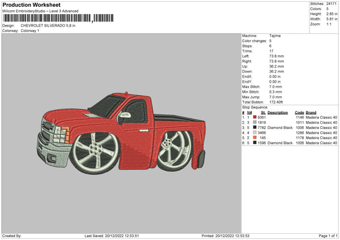Click stitch count '3466' in stop 4
The height and width of the screenshot is (240, 340).
(261, 132)
